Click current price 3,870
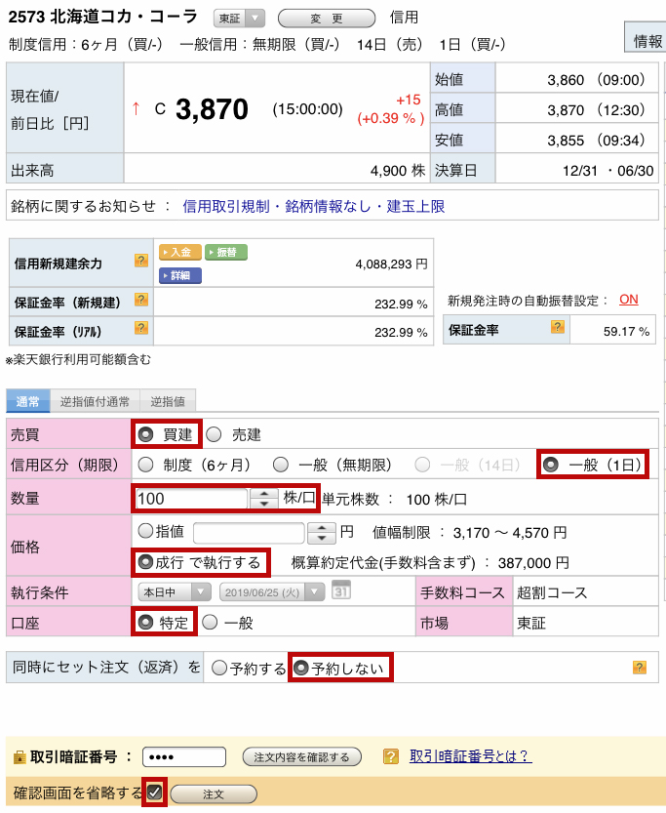Screen dimensions: 666x813 click(212, 109)
